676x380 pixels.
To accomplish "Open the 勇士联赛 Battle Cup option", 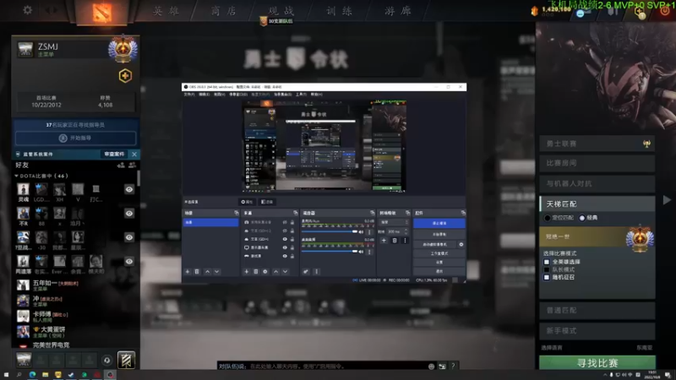I will (x=597, y=144).
